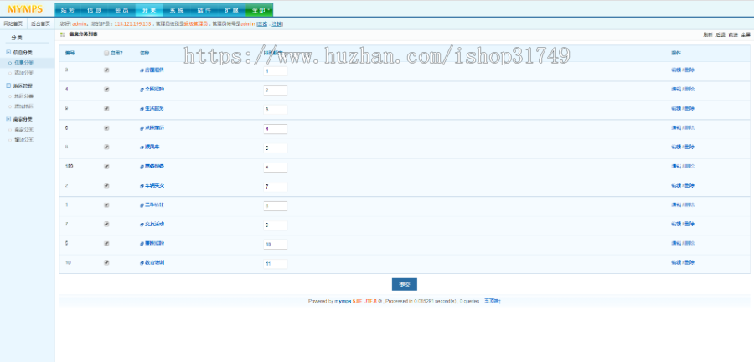Open the 信息 top menu tab

96,10
